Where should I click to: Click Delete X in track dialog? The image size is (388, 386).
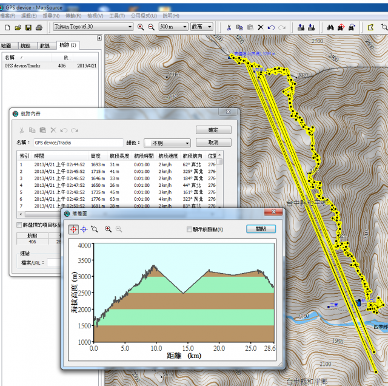(53, 130)
